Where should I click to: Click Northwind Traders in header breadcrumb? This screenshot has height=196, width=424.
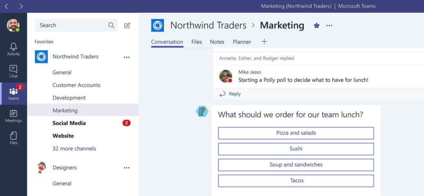tap(208, 25)
